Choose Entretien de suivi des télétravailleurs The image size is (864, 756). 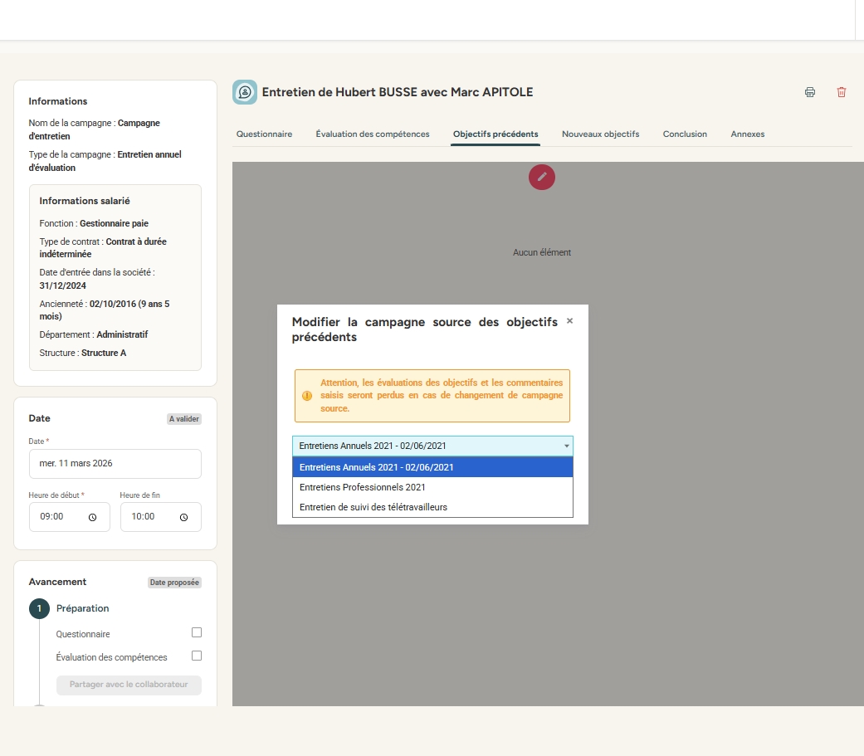373,507
